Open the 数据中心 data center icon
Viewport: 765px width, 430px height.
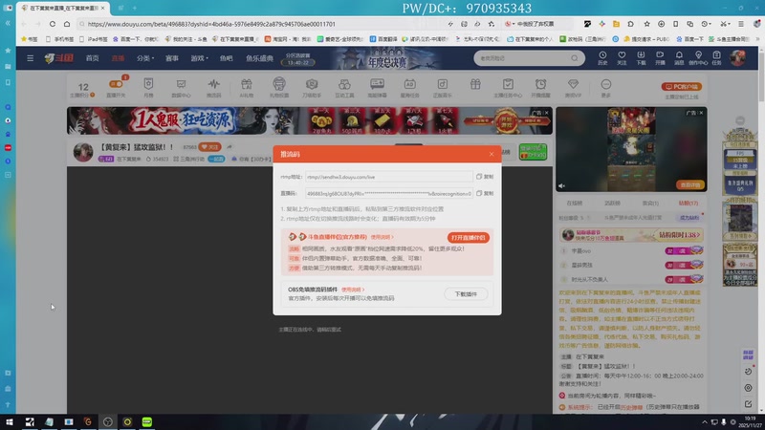(x=181, y=87)
